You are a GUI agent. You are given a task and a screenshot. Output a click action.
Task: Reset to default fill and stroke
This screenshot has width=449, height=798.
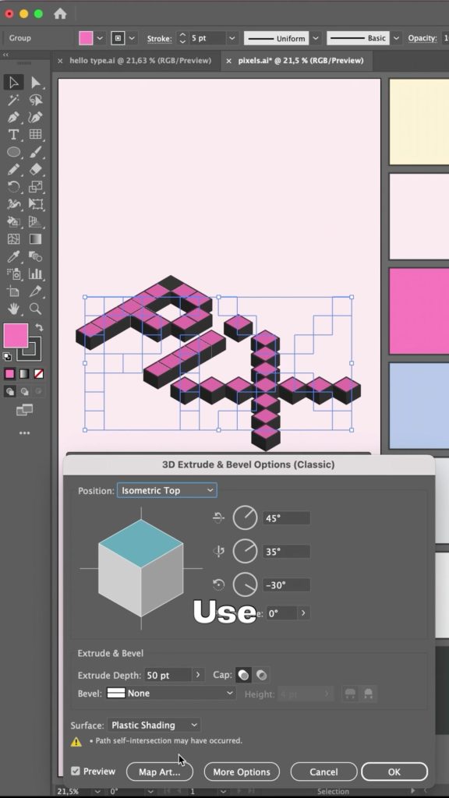click(x=7, y=357)
